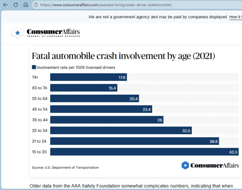View site security lock info
Image resolution: width=242 pixels, height=190 pixels.
(36, 5)
